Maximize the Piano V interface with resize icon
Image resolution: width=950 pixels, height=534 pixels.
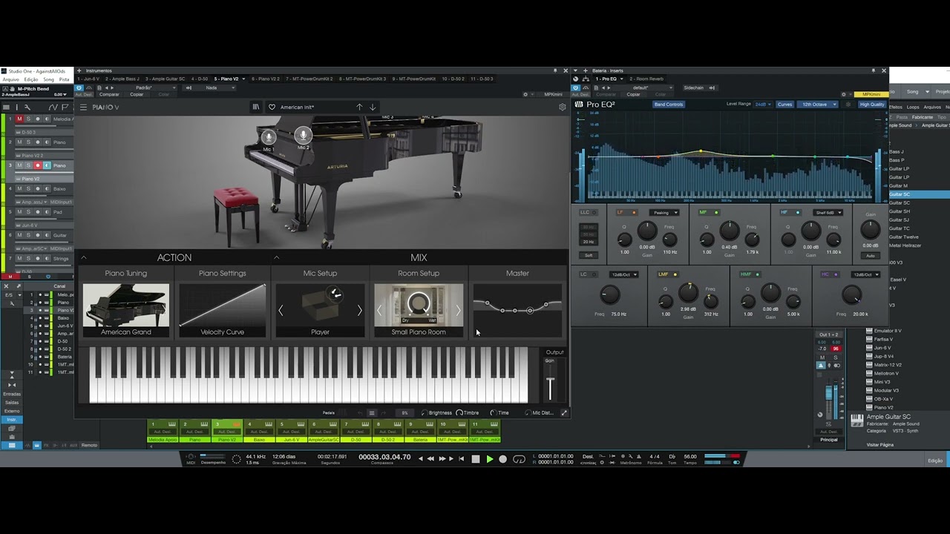pyautogui.click(x=564, y=413)
